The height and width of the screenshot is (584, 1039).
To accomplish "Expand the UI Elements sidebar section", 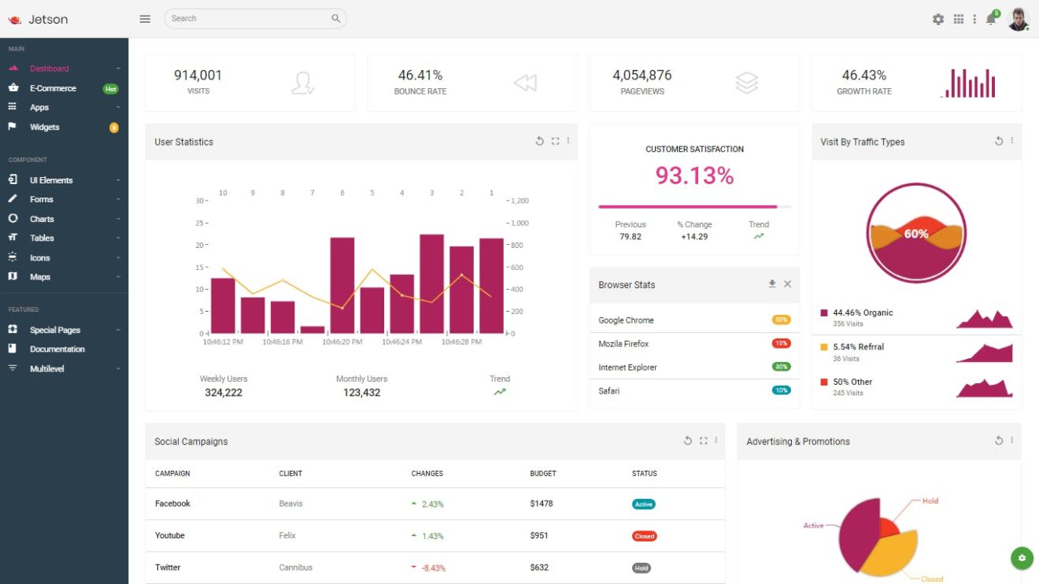I will point(51,179).
